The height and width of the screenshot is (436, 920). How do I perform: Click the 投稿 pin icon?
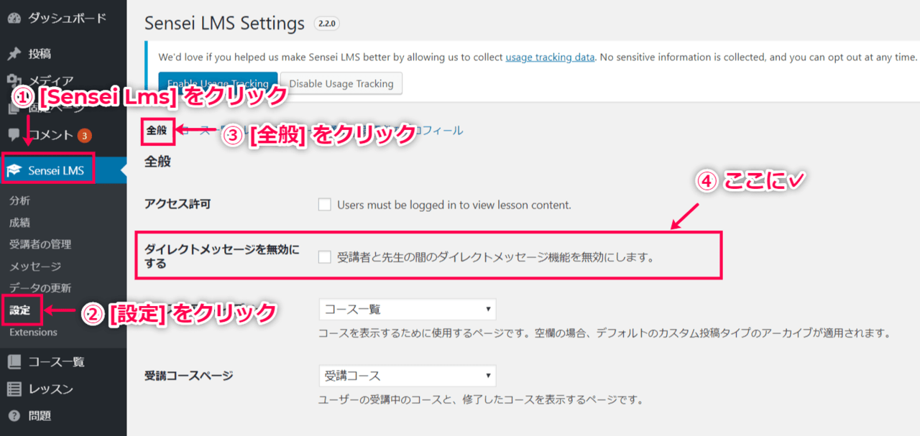click(14, 54)
